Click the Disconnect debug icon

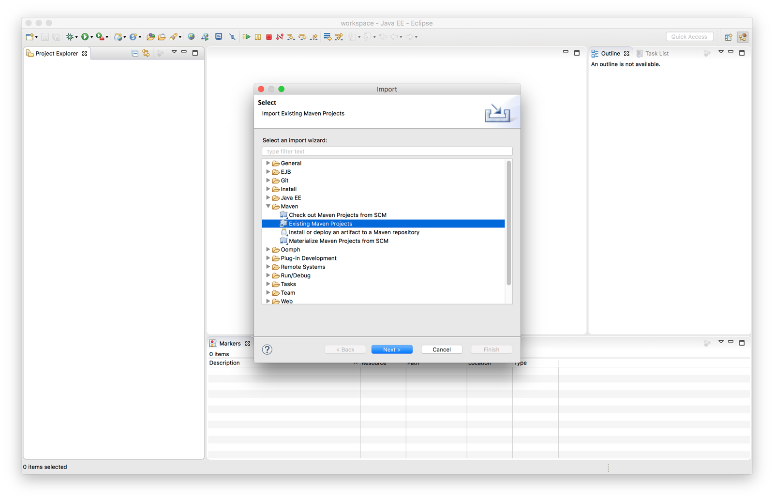coord(280,37)
